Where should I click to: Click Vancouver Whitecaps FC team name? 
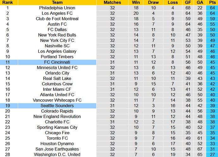tap(57, 100)
